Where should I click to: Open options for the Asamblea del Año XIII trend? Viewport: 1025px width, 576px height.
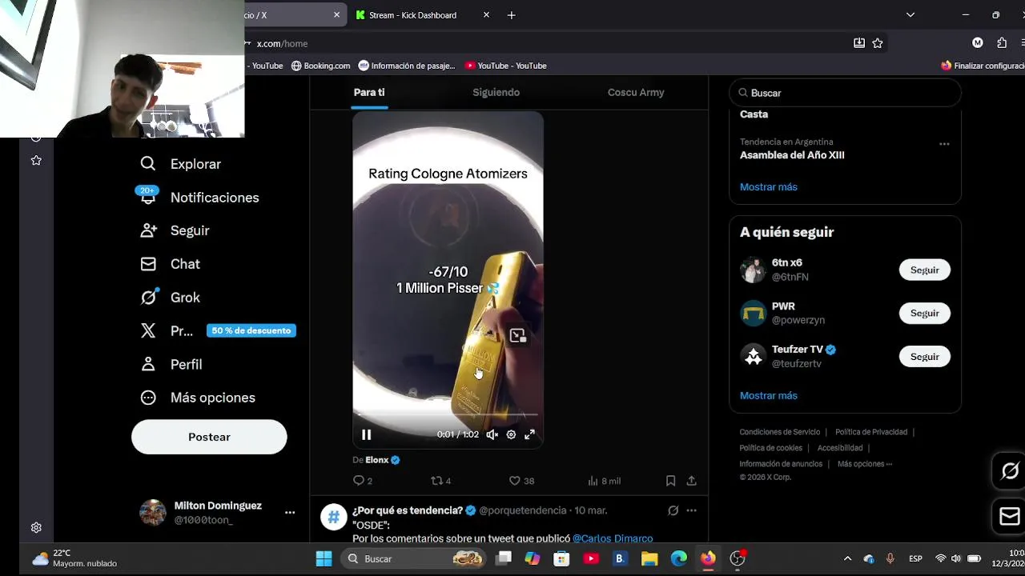(x=944, y=144)
